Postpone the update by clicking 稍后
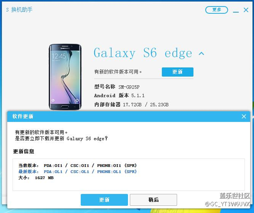254x213 pixels. (153, 200)
